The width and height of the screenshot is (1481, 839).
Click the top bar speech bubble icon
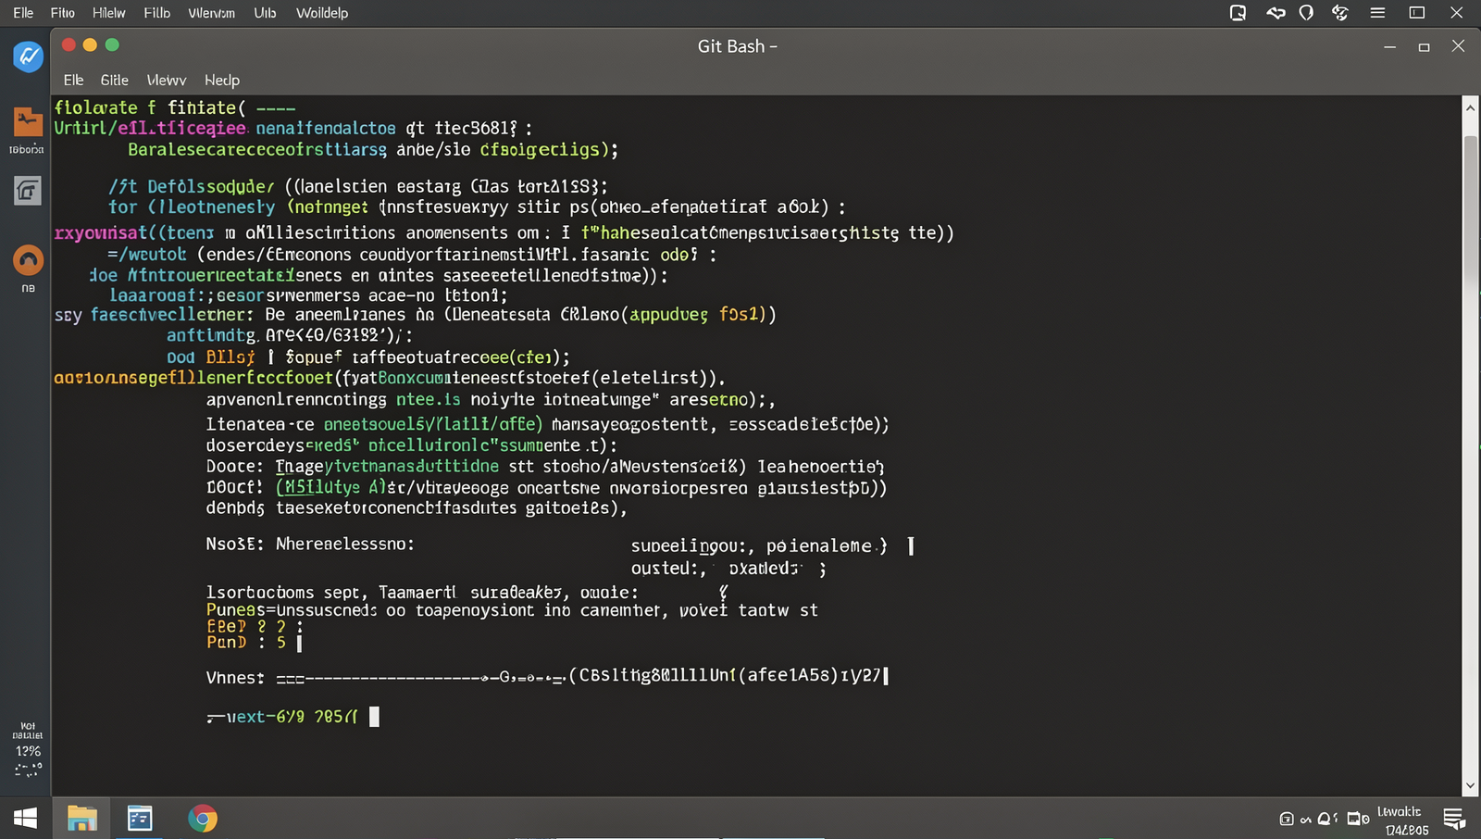coord(1238,13)
